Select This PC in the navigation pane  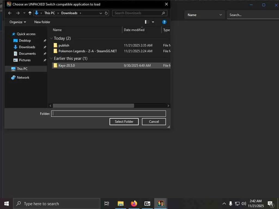(x=22, y=69)
